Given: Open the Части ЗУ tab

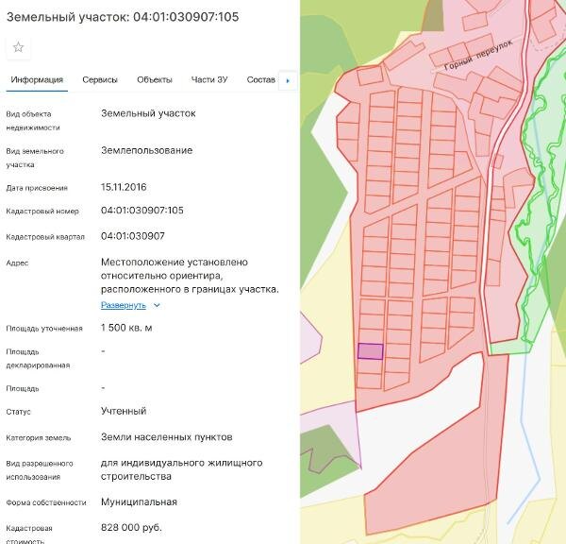Looking at the screenshot, I should (209, 80).
